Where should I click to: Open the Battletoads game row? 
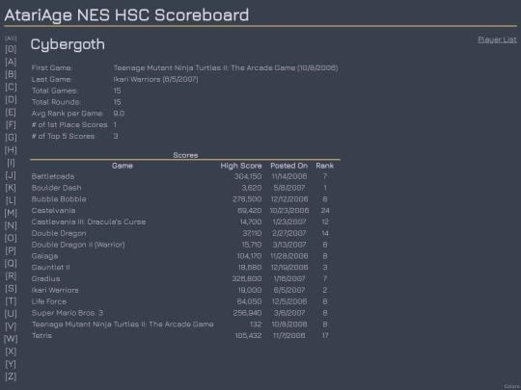53,176
